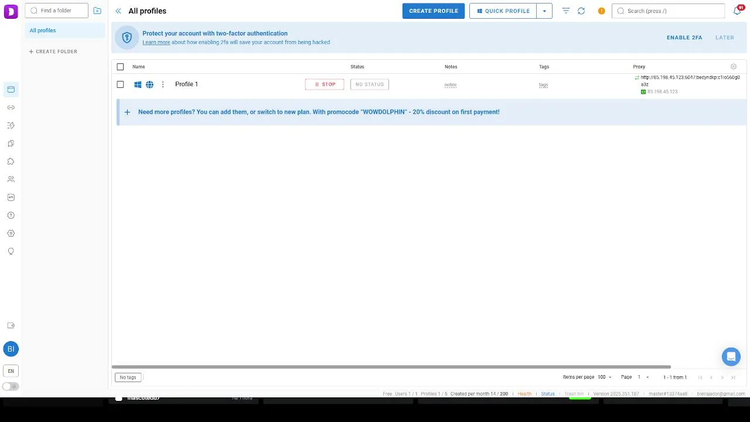
Task: Collapse the folder panel with double chevron
Action: point(118,11)
